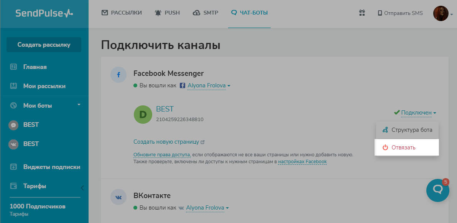Open Тарифы in sidebar menu
The height and width of the screenshot is (223, 457).
point(35,186)
